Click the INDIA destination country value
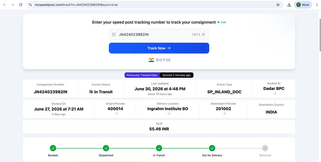The width and height of the screenshot is (321, 162). 271,112
